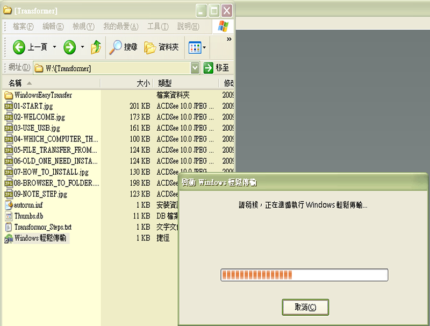Viewport: 430px width, 326px height.
Task: Select Thumbs.db file icon
Action: tap(9, 216)
